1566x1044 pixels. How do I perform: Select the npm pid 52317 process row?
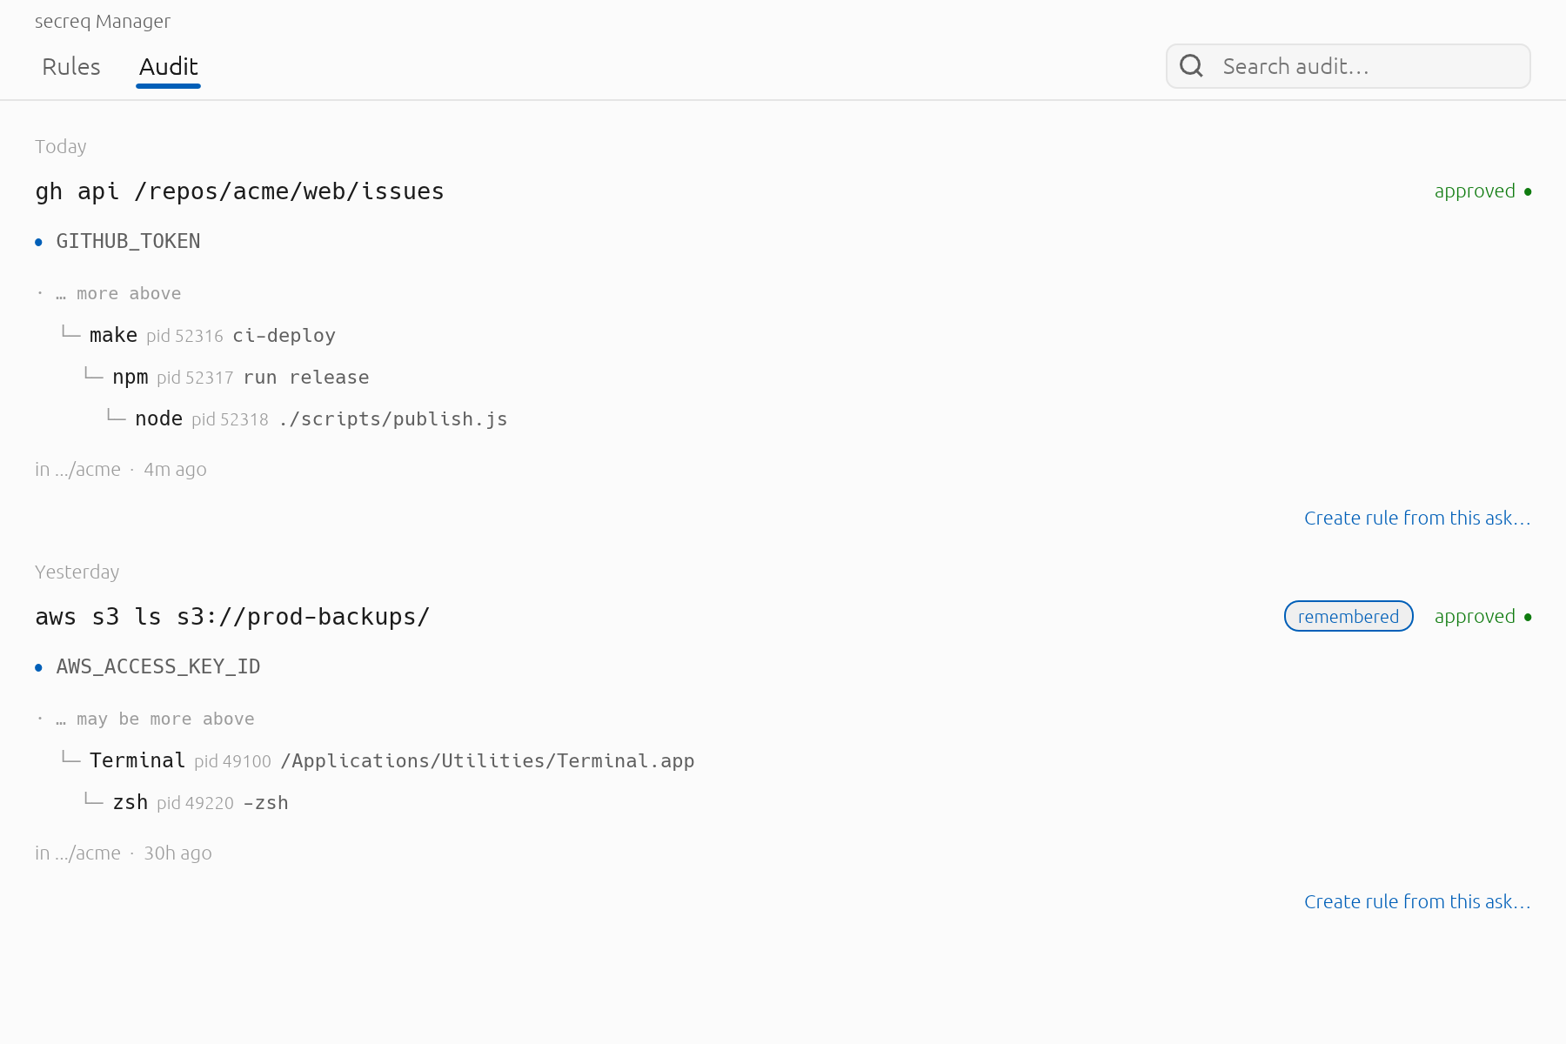tap(226, 377)
